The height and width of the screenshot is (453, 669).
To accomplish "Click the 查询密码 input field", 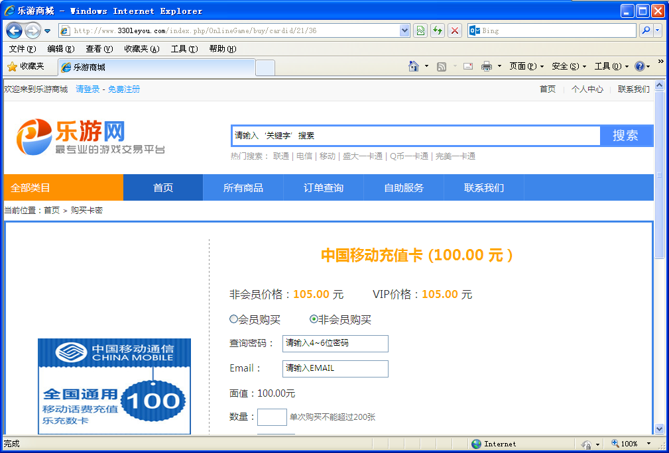I will (x=335, y=344).
